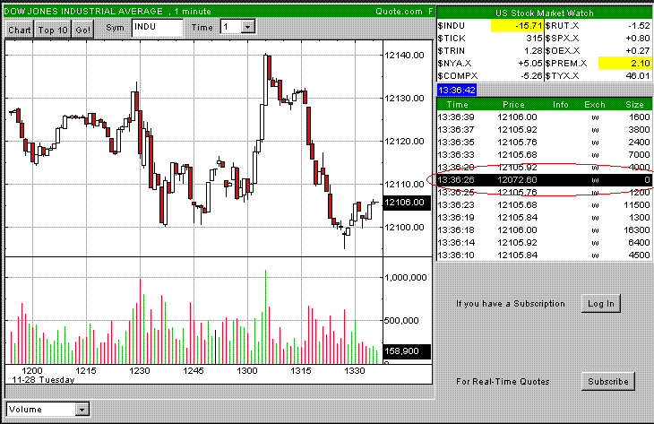The image size is (654, 424).
Task: Click the Price column header
Action: pyautogui.click(x=513, y=105)
